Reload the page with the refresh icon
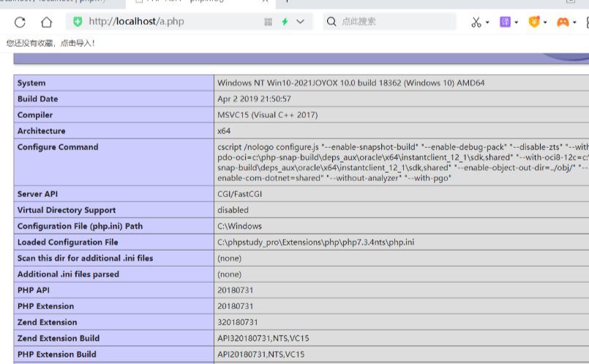 pyautogui.click(x=20, y=22)
